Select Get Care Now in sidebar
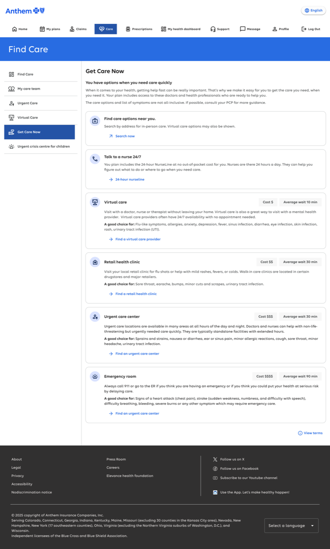This screenshot has height=549, width=330. pos(39,132)
